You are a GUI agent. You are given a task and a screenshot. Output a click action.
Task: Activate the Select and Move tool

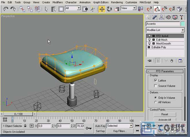click(x=102, y=9)
